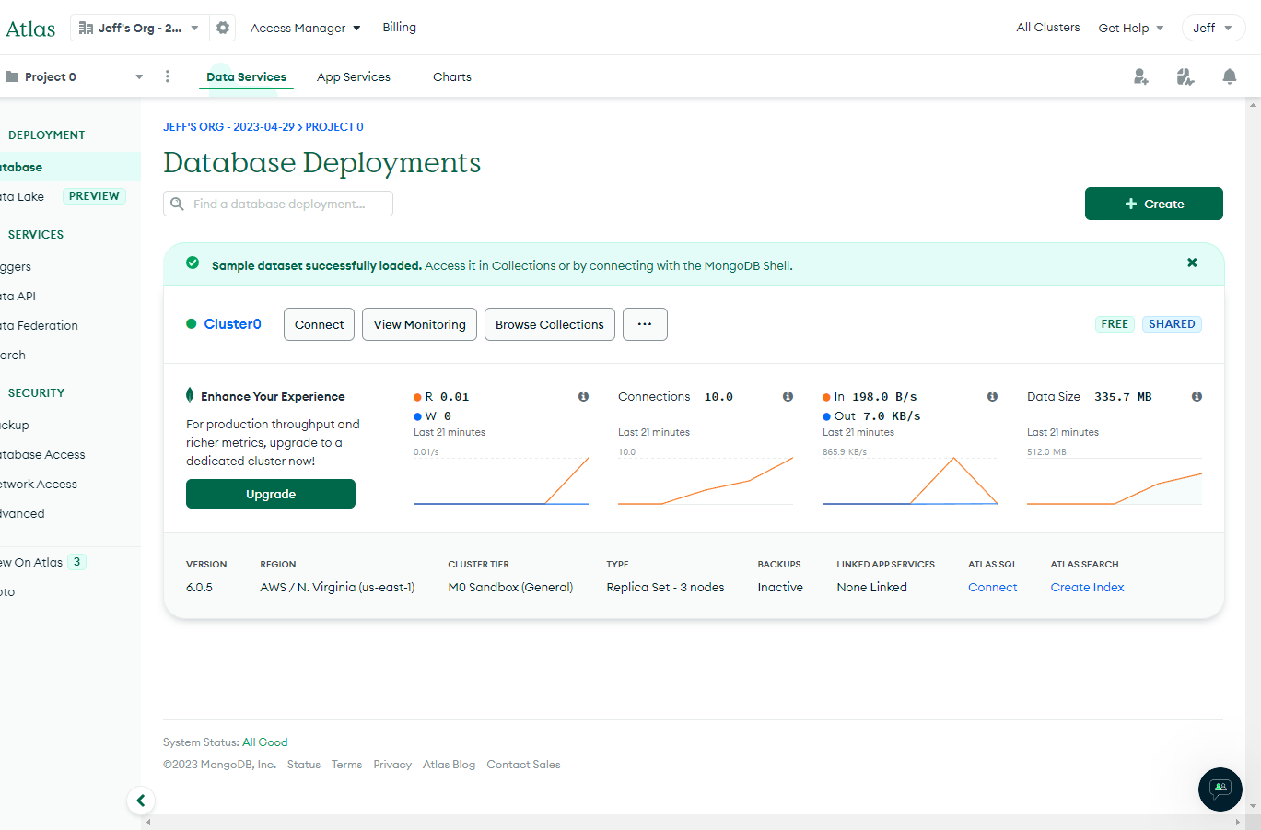Click the AWS / N. Virginia region text
The height and width of the screenshot is (830, 1261).
click(x=337, y=587)
